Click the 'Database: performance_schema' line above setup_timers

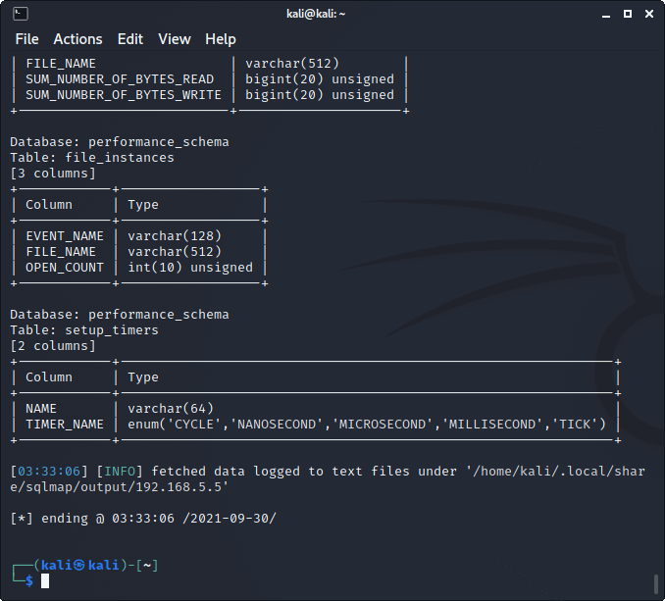[x=120, y=315]
